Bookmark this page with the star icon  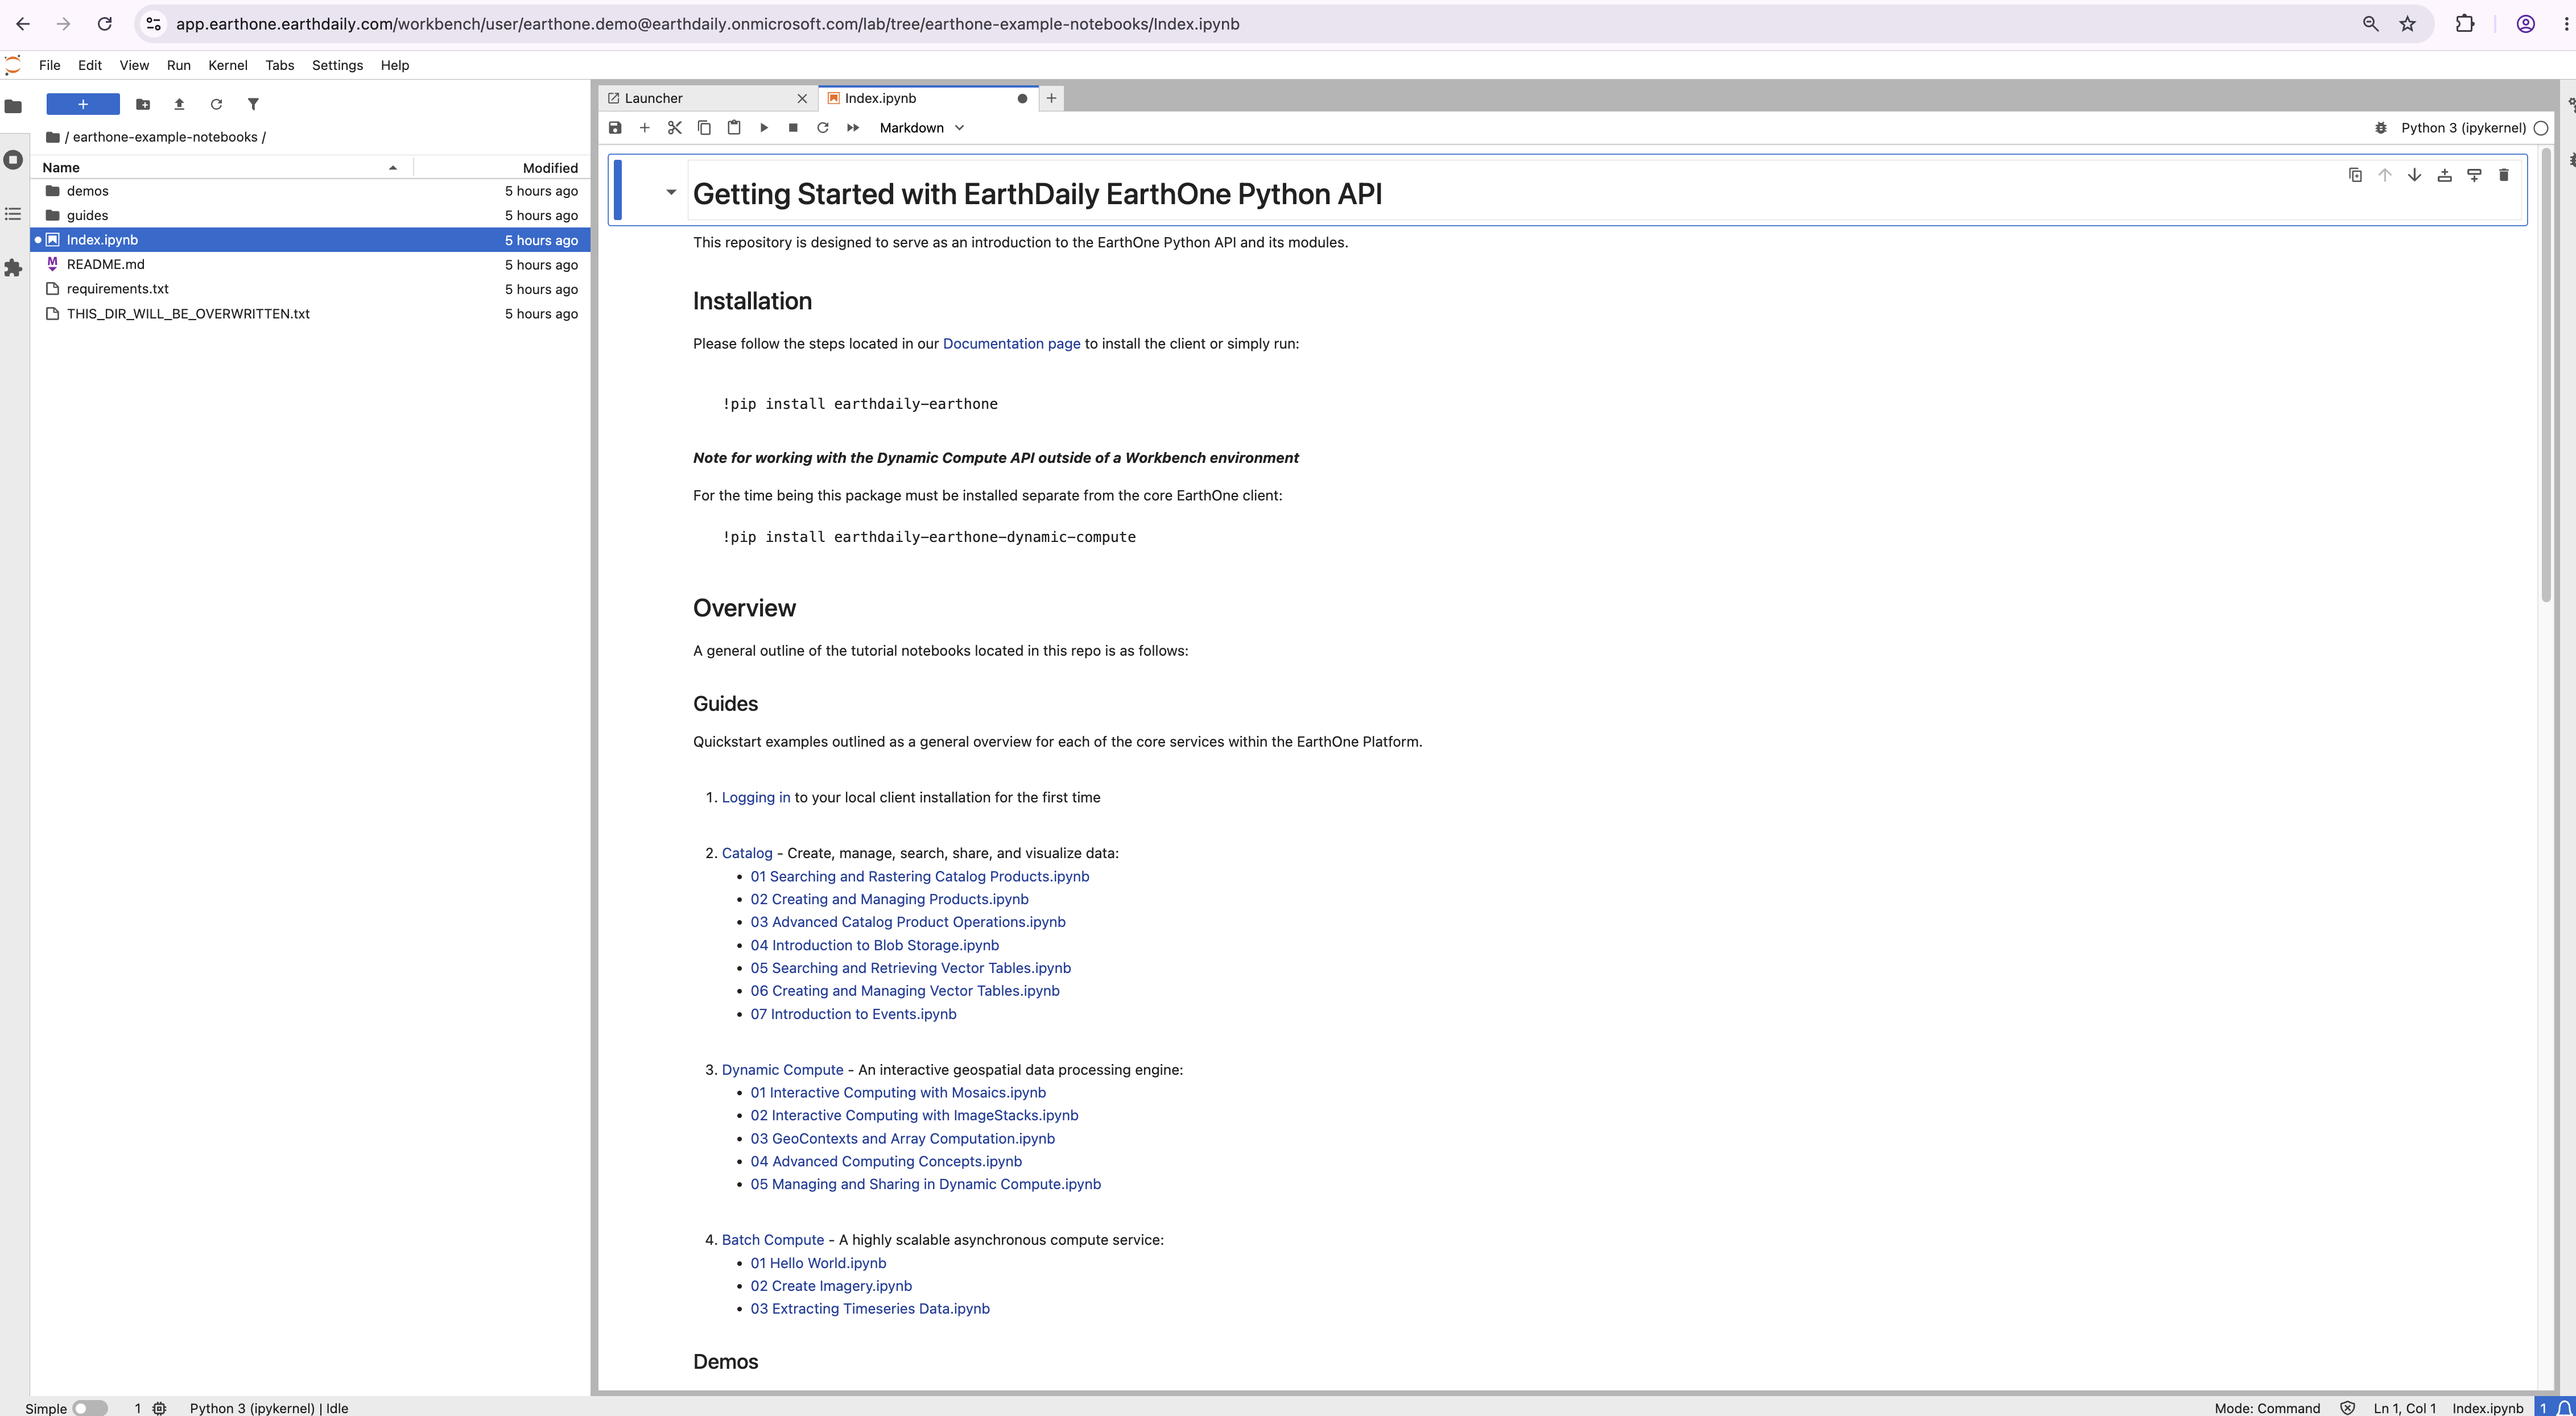click(2407, 24)
